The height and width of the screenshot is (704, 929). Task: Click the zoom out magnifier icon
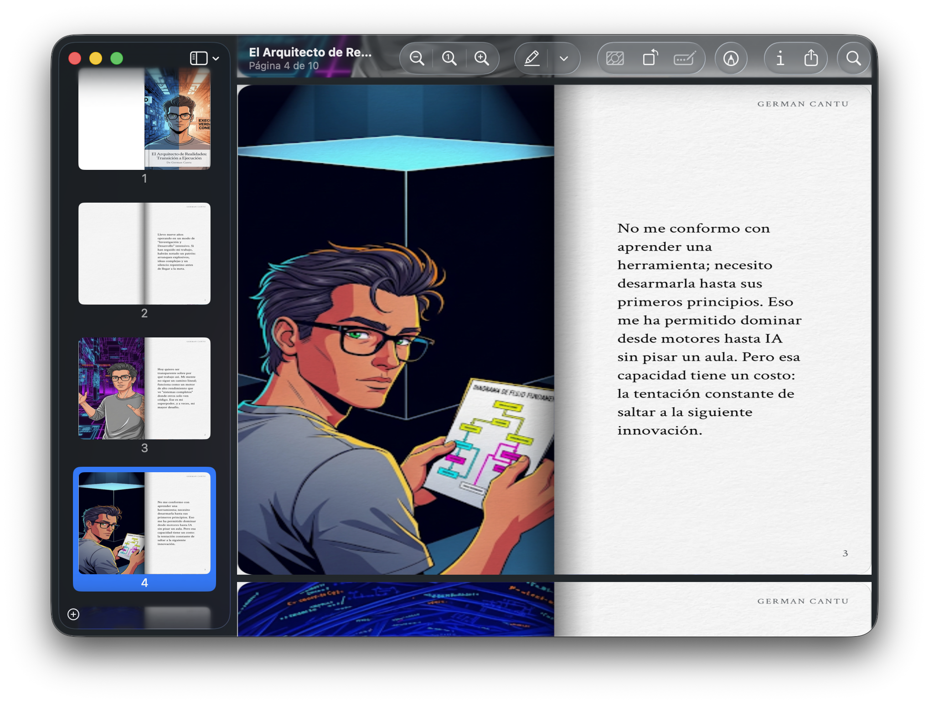417,58
